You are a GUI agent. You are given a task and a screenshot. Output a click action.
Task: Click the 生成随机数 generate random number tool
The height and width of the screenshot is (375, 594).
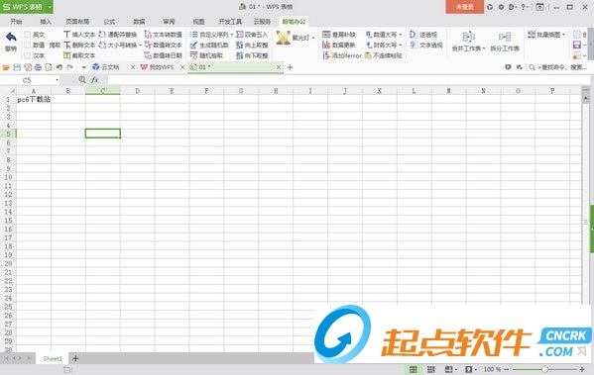[209, 45]
